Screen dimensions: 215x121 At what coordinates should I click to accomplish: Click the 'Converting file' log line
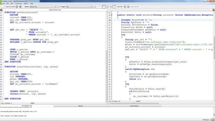pyautogui.click(x=19, y=112)
